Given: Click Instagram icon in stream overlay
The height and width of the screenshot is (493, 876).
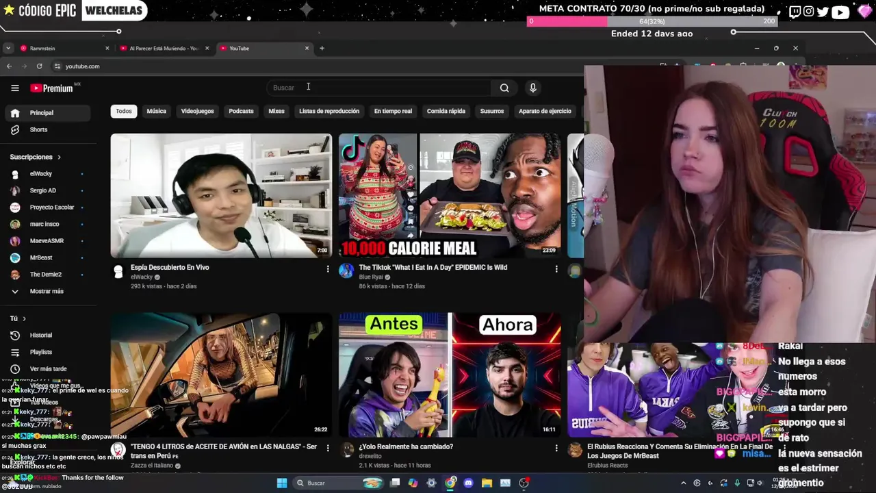Looking at the screenshot, I should click(809, 12).
